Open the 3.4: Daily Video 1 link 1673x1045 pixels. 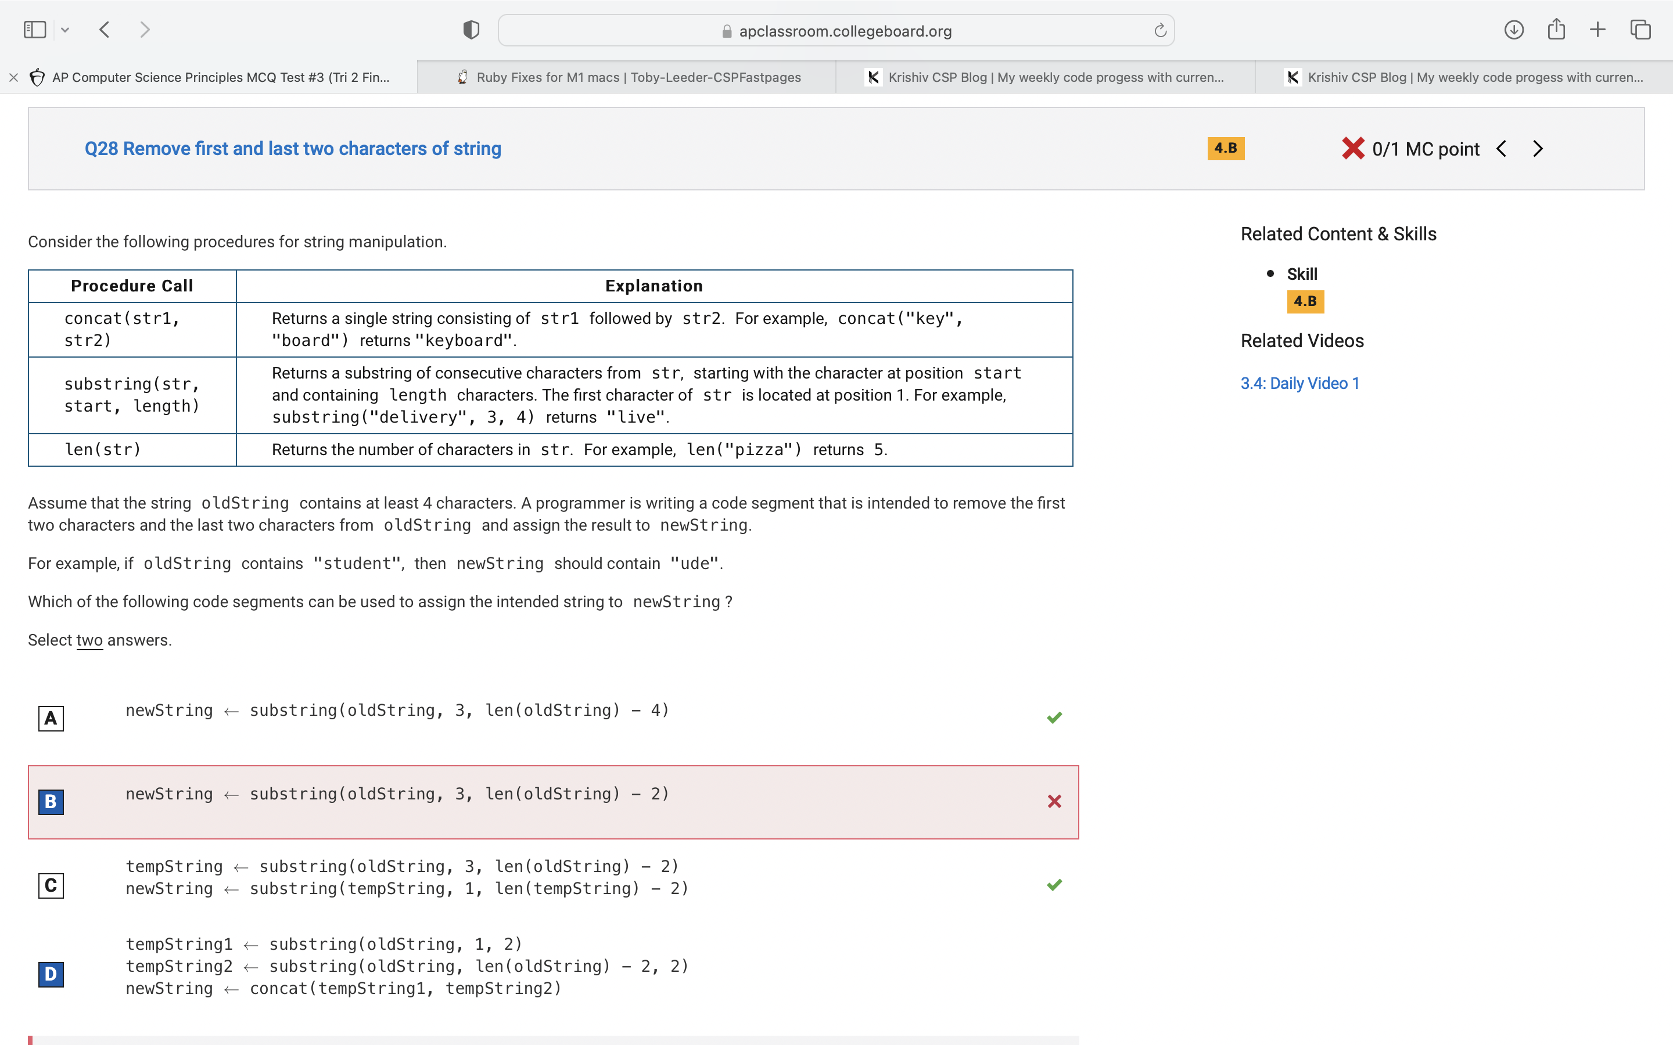[1299, 383]
